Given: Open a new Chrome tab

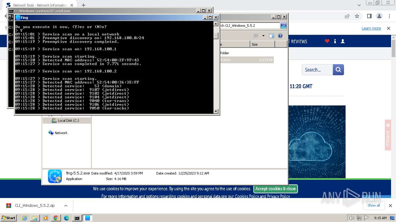Looking at the screenshot, I should coord(84,5).
